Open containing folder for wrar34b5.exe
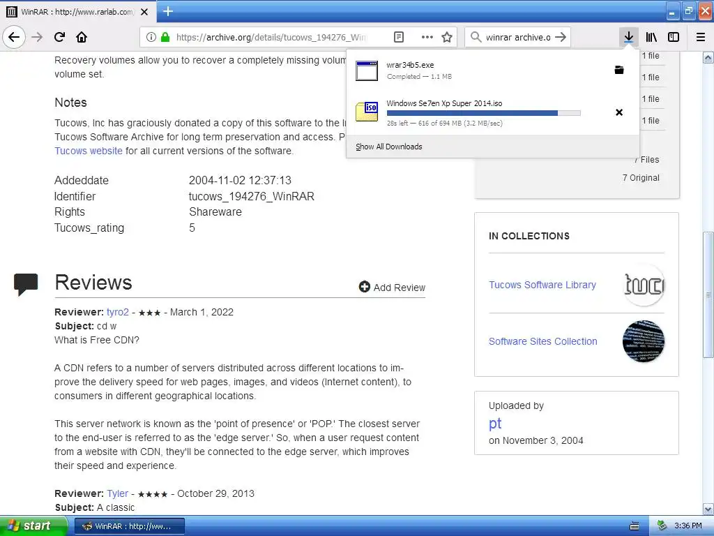The height and width of the screenshot is (536, 714). (619, 70)
